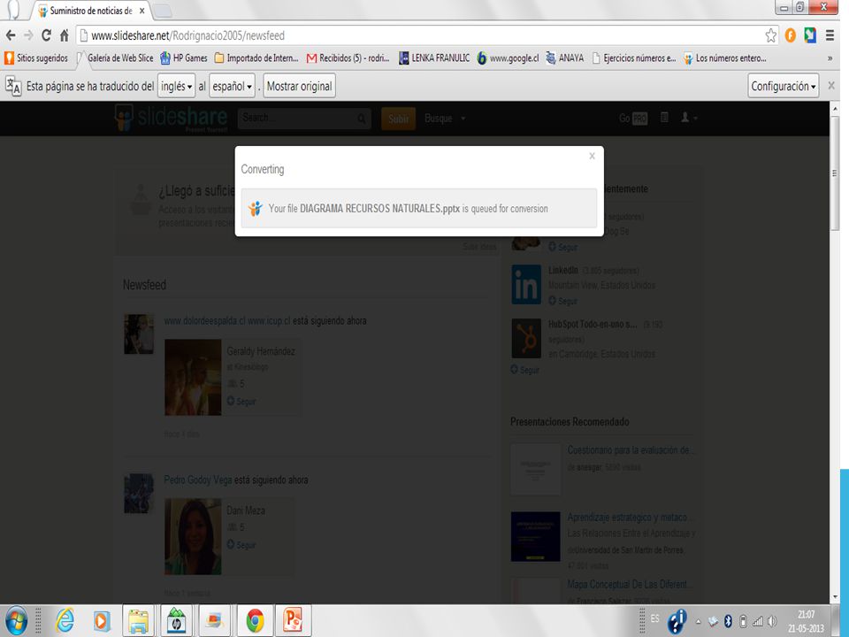Open the Pedro Godoy Vega link
This screenshot has width=849, height=637.
[197, 480]
